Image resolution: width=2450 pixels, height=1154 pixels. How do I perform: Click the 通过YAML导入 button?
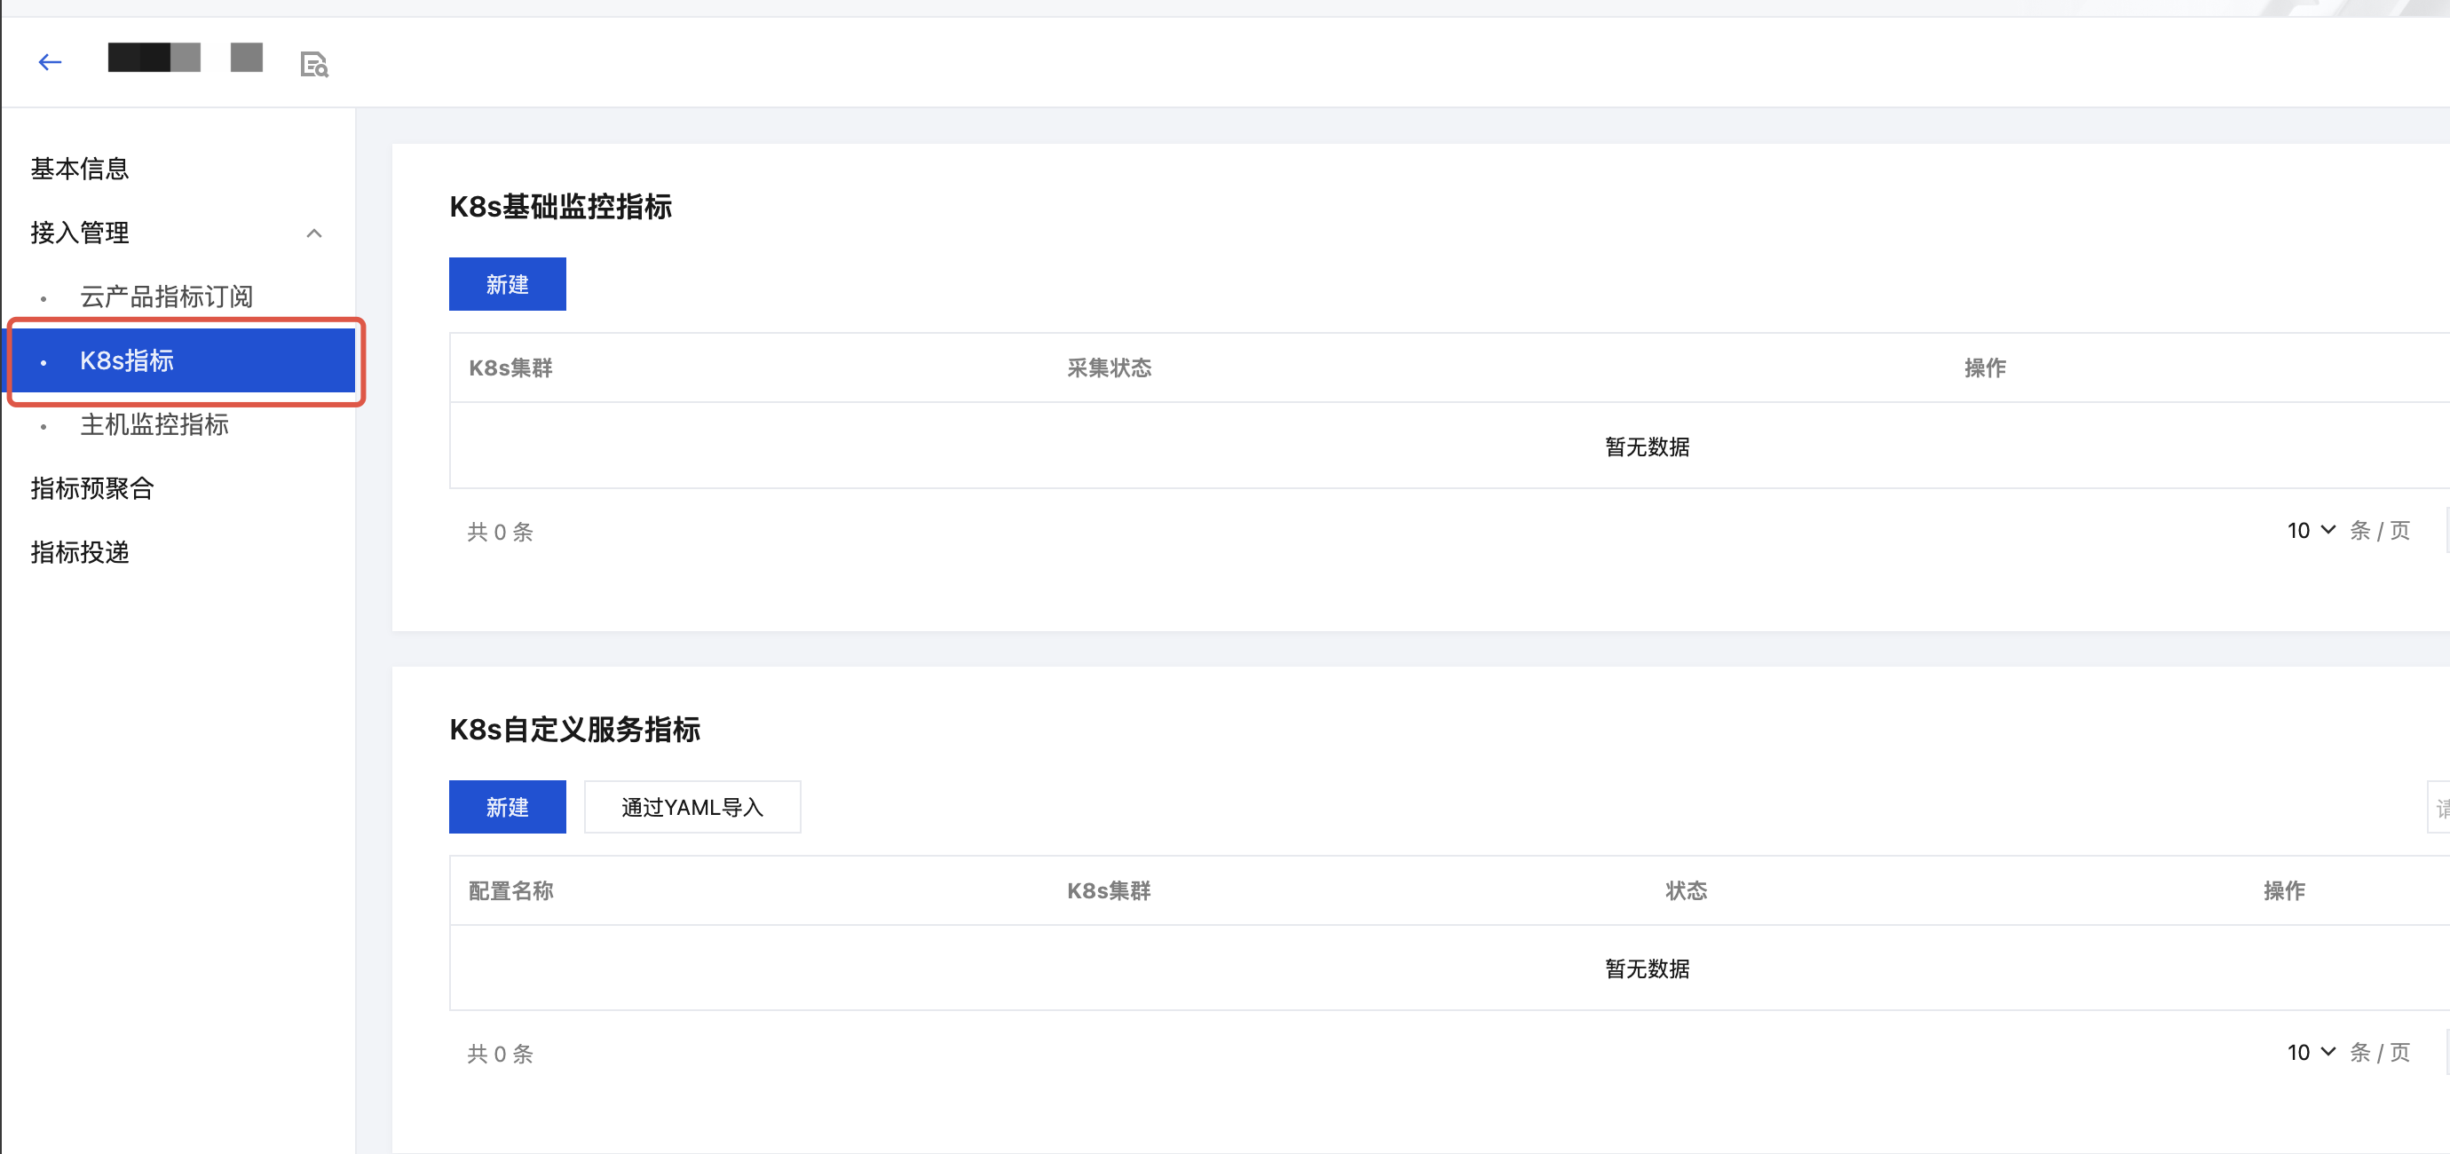tap(692, 807)
